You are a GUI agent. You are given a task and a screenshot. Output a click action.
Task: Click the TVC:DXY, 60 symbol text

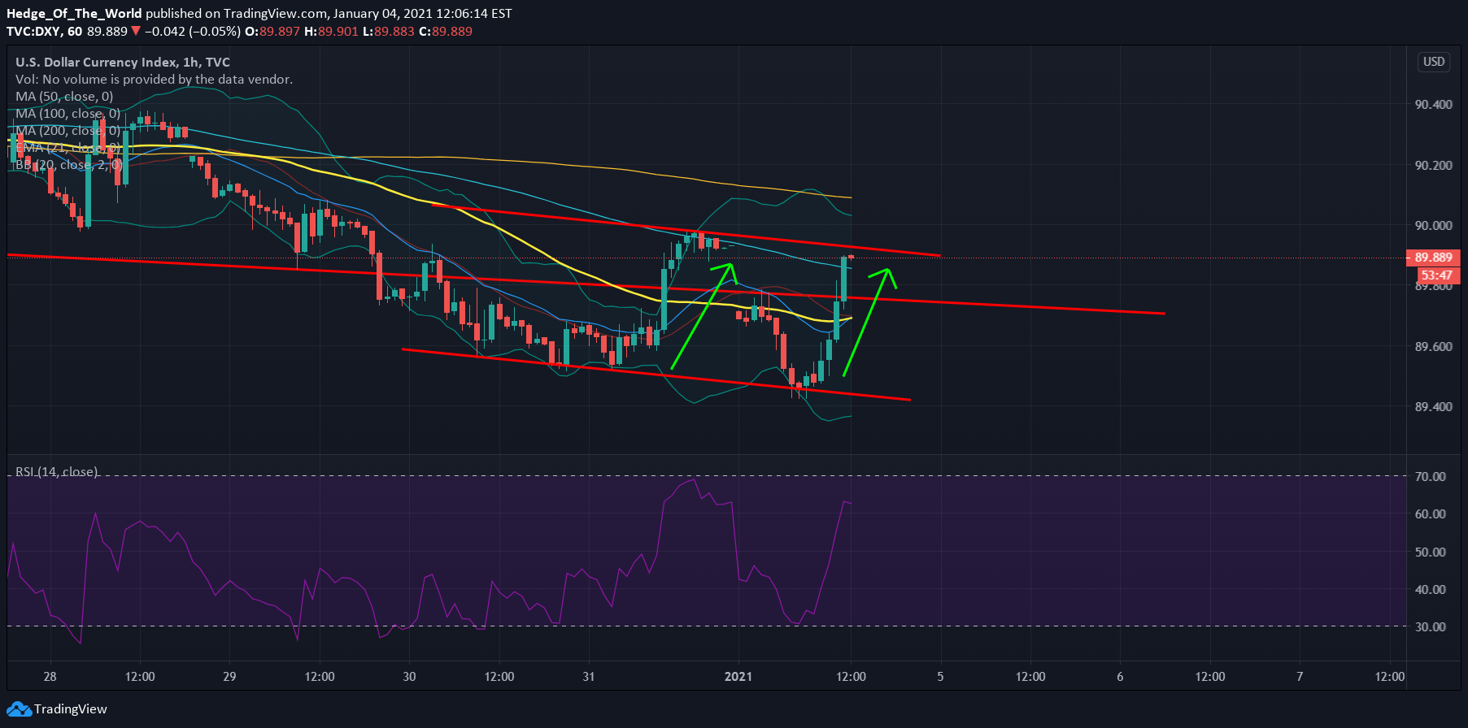(x=45, y=31)
